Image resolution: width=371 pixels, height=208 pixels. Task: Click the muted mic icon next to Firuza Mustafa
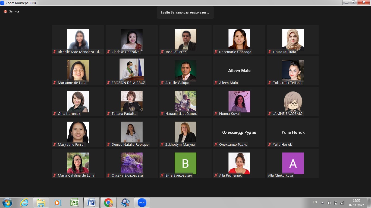(270, 52)
